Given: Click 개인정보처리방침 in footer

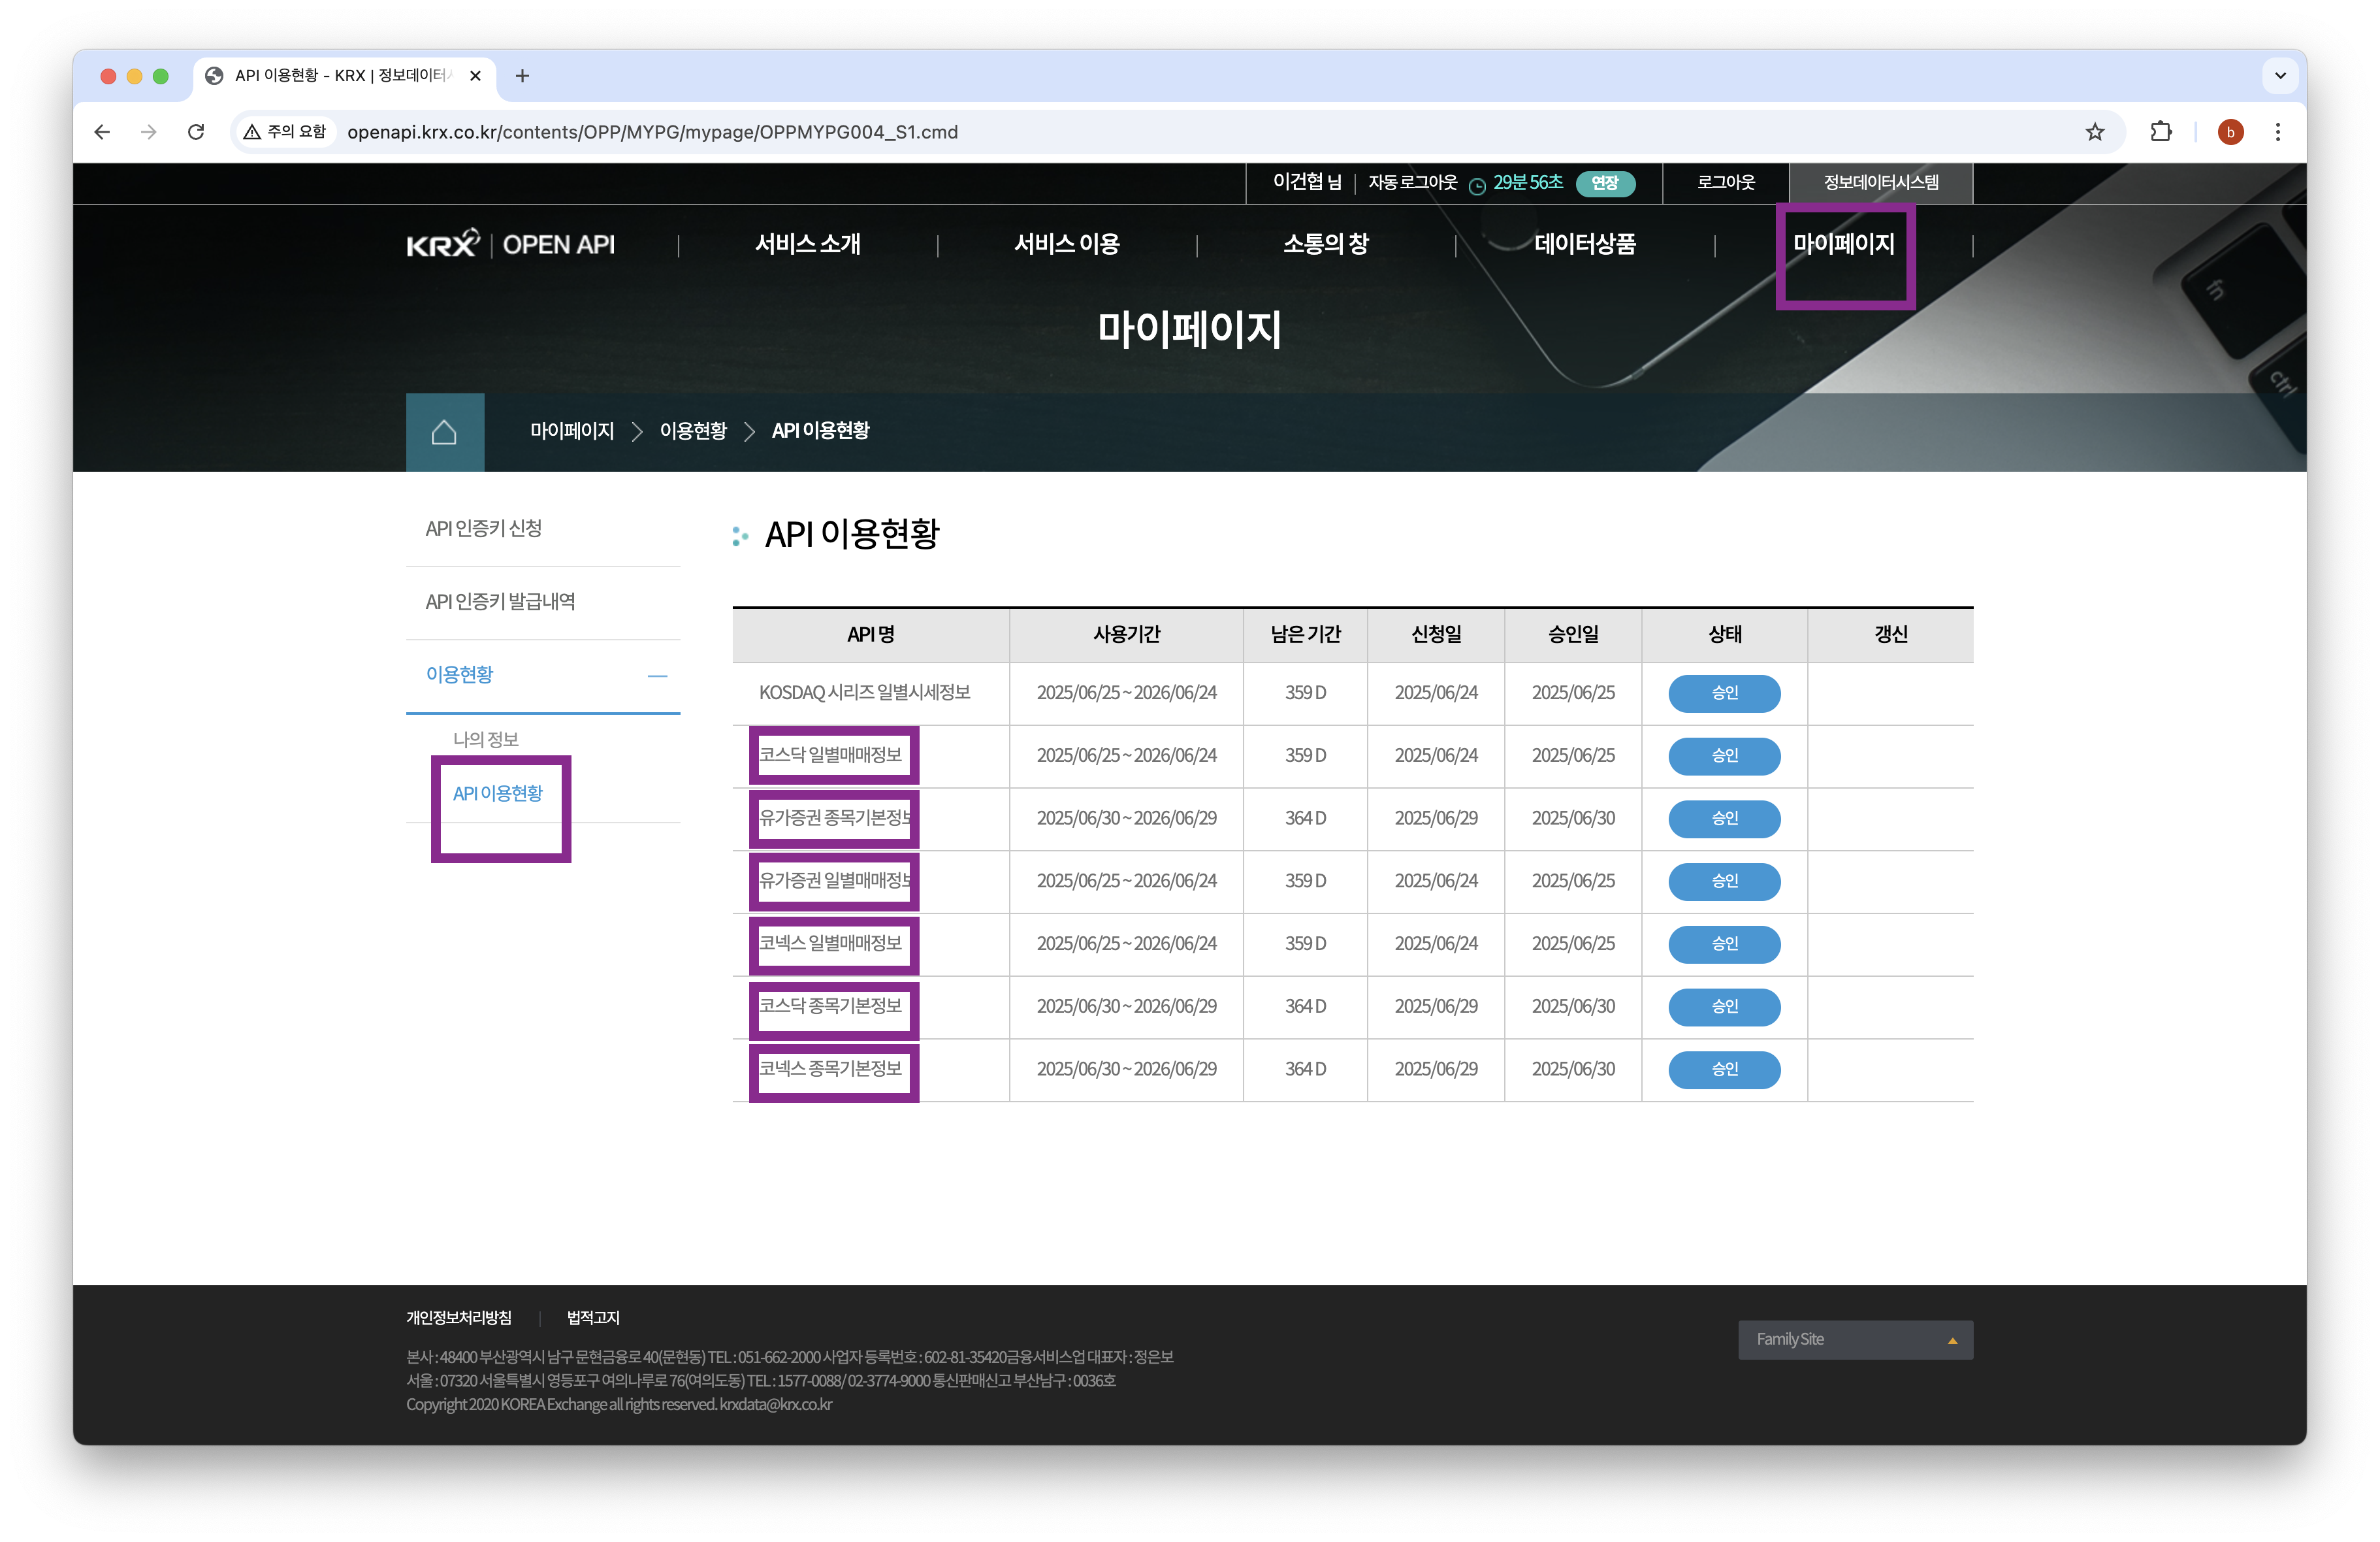Looking at the screenshot, I should click(x=459, y=1318).
